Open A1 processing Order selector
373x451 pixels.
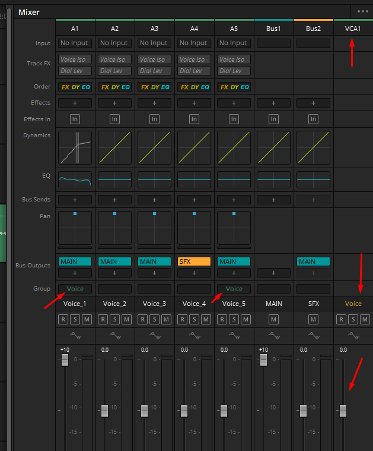click(x=75, y=87)
